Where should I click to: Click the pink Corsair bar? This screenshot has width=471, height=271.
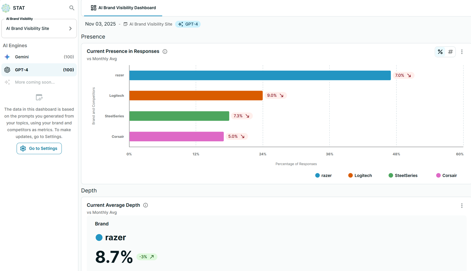tap(177, 137)
